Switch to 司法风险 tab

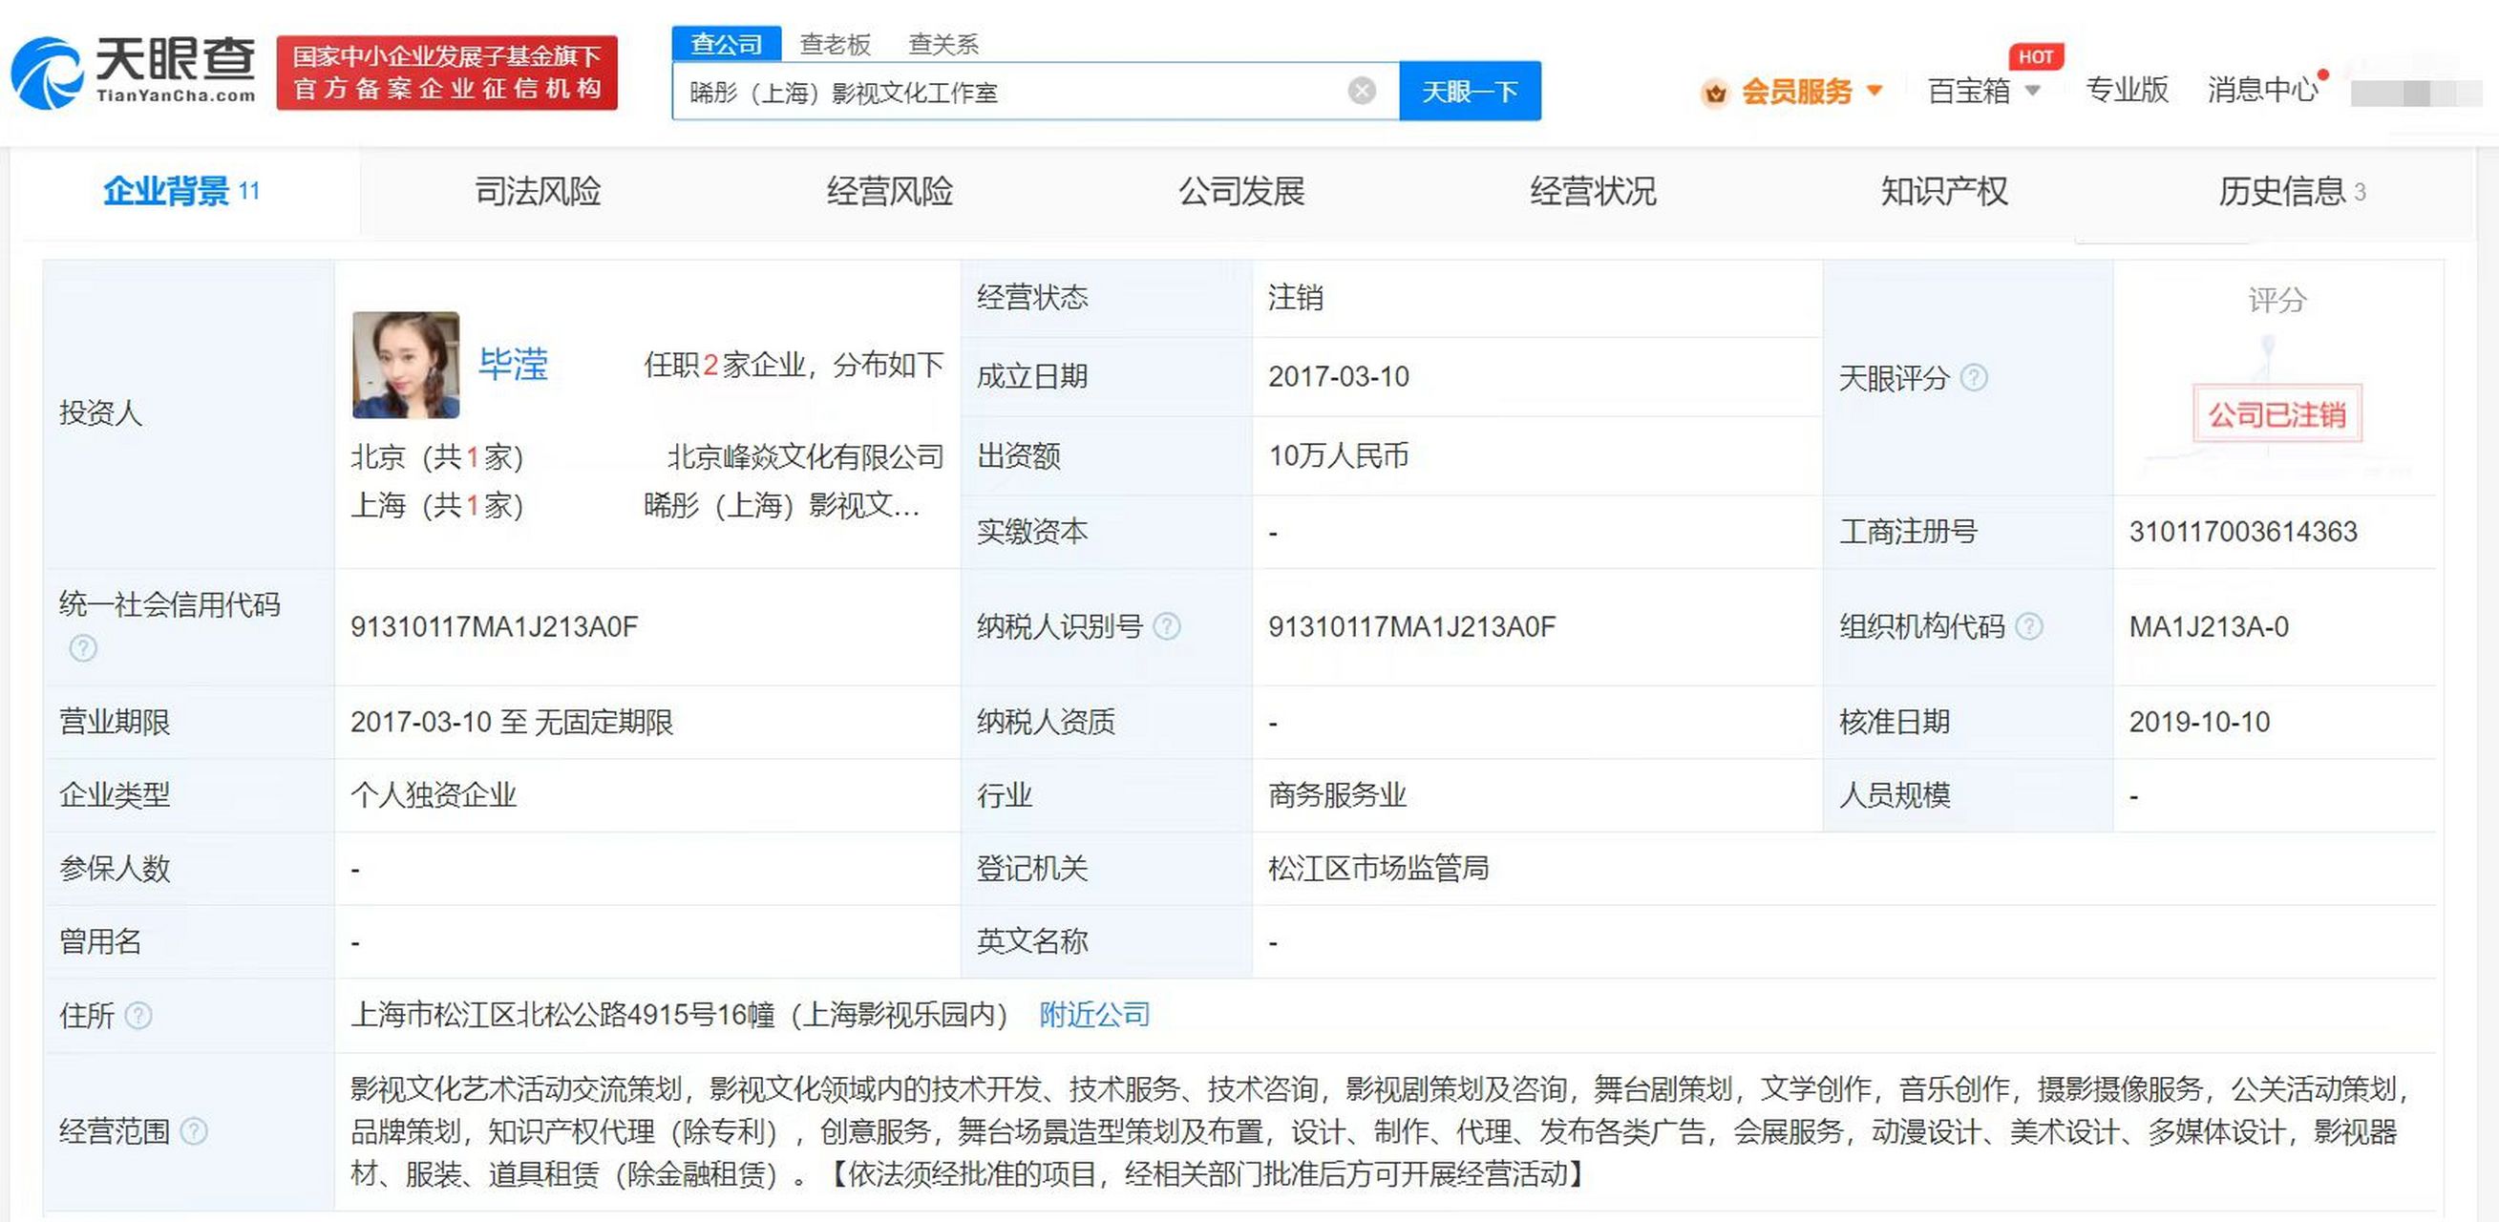pyautogui.click(x=538, y=191)
